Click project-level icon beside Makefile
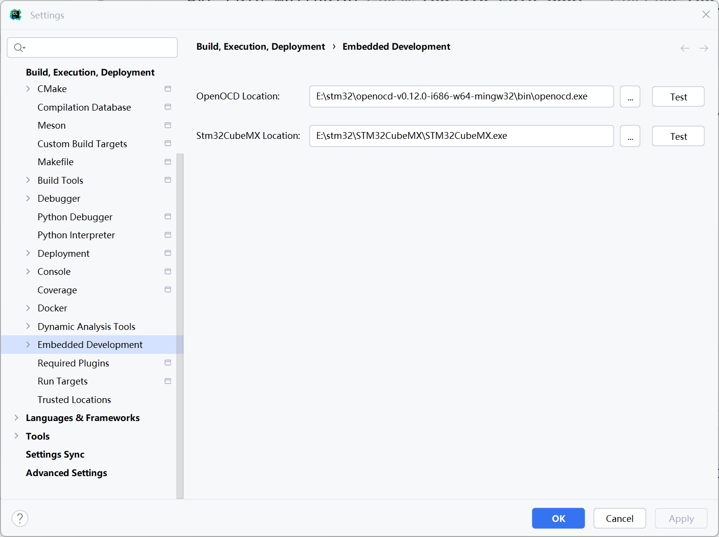The image size is (719, 537). 168,162
